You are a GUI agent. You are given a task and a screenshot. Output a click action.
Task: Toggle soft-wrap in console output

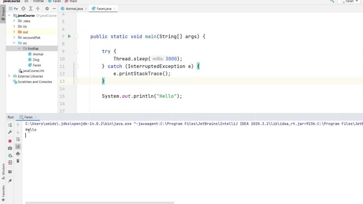[x=18, y=139]
